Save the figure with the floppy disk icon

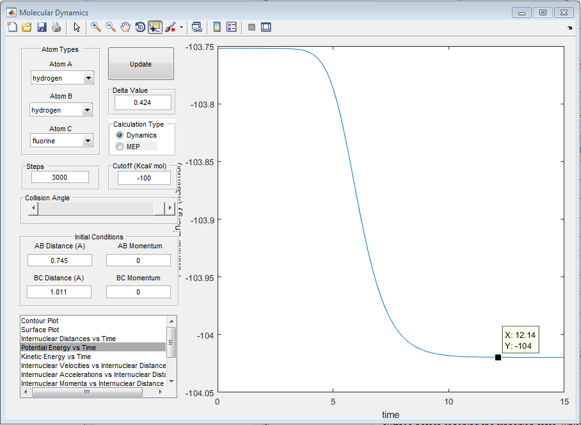point(42,27)
